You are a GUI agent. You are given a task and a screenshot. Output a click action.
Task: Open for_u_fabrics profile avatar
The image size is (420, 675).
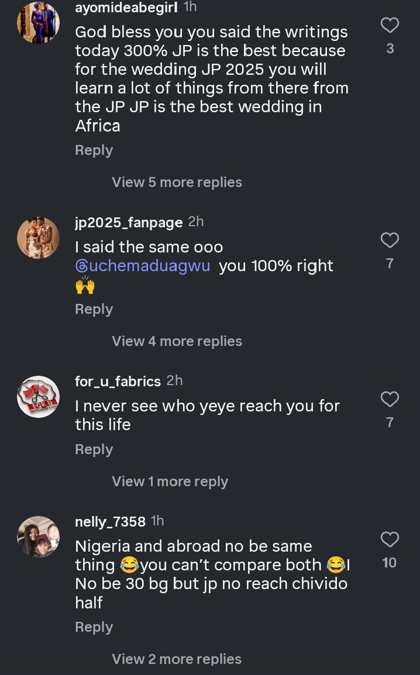point(38,397)
